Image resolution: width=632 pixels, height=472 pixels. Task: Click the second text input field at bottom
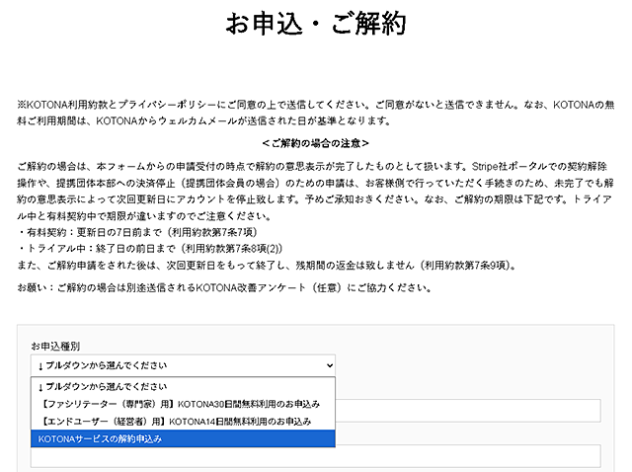pos(316,456)
